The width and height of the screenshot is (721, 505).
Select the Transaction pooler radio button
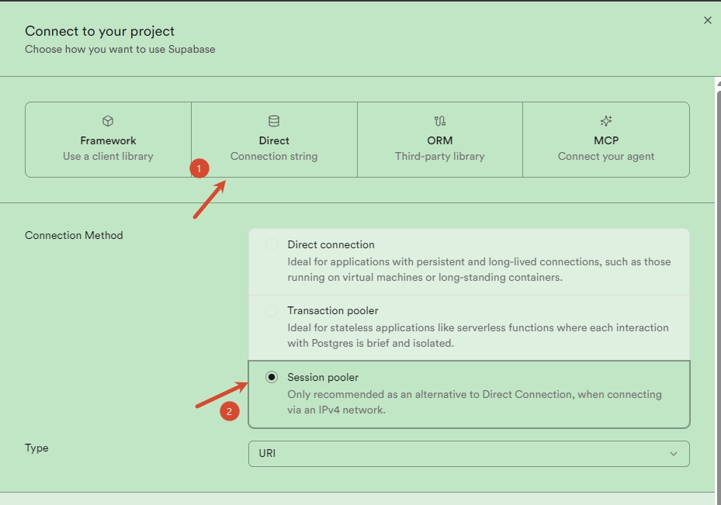272,311
